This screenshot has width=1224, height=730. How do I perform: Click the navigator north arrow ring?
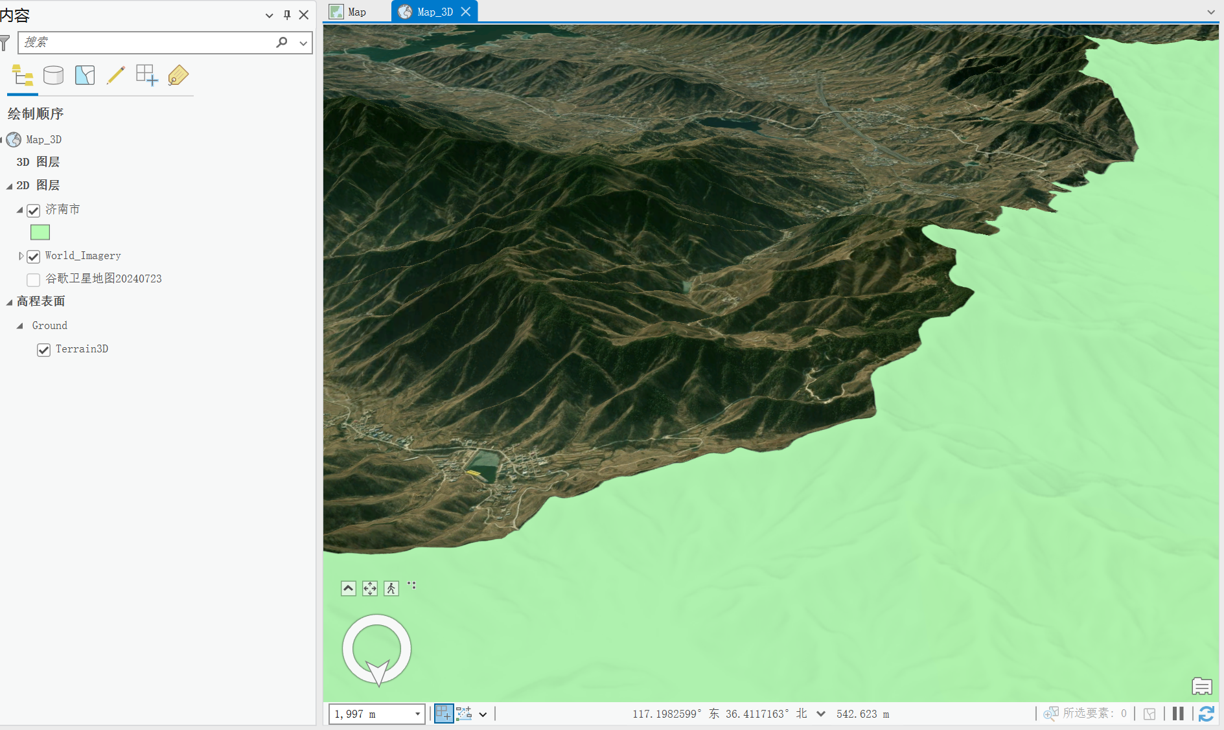click(376, 649)
